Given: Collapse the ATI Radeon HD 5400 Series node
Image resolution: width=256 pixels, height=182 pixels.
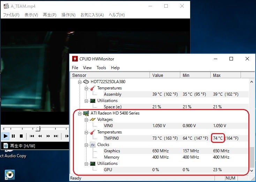Looking at the screenshot, I should pyautogui.click(x=80, y=114).
